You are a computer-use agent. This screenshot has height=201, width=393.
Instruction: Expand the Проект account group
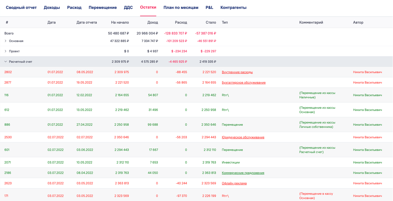[x=6, y=51]
